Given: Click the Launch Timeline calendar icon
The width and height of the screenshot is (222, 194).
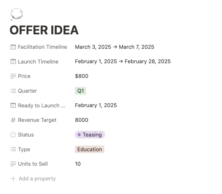Looking at the screenshot, I should point(13,61).
